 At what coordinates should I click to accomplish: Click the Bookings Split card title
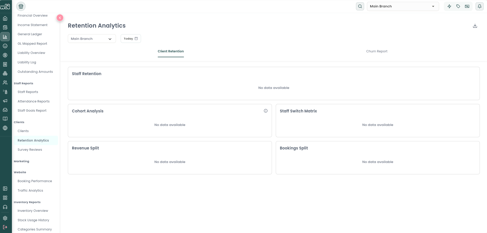[x=294, y=148]
